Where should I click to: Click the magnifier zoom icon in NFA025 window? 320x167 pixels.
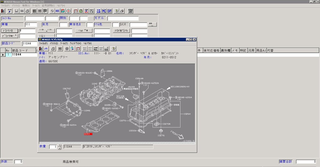(72, 48)
